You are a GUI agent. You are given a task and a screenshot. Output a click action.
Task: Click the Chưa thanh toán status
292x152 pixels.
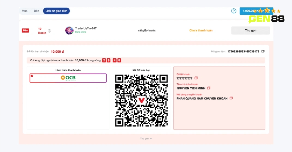point(201,30)
